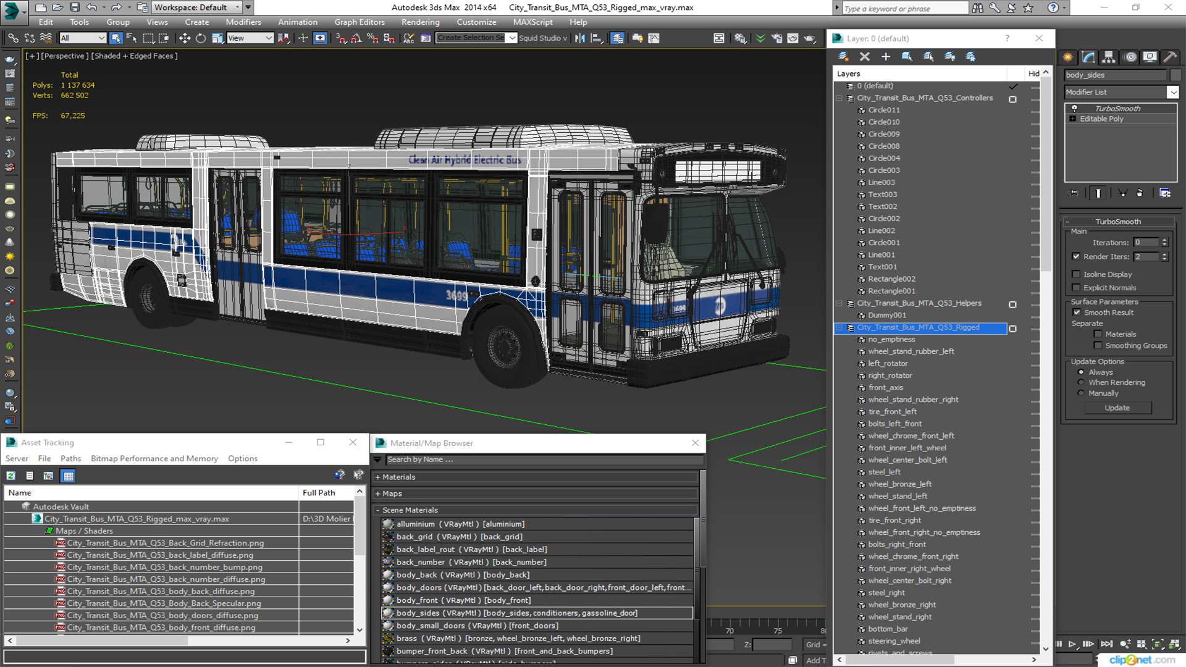The image size is (1186, 667).
Task: Click the Undo arrow icon
Action: [91, 7]
